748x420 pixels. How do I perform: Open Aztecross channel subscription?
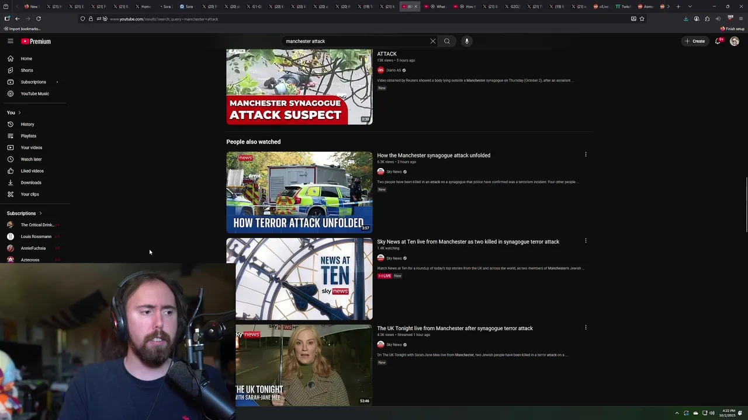pyautogui.click(x=33, y=260)
